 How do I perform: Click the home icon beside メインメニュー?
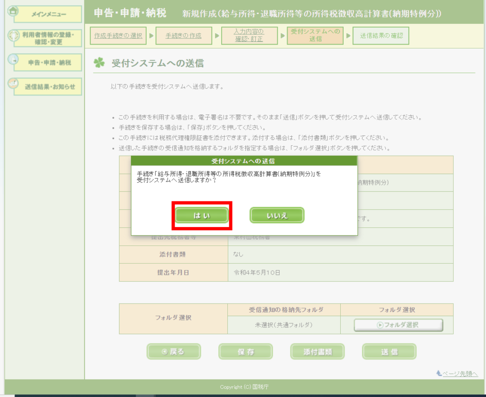(14, 11)
